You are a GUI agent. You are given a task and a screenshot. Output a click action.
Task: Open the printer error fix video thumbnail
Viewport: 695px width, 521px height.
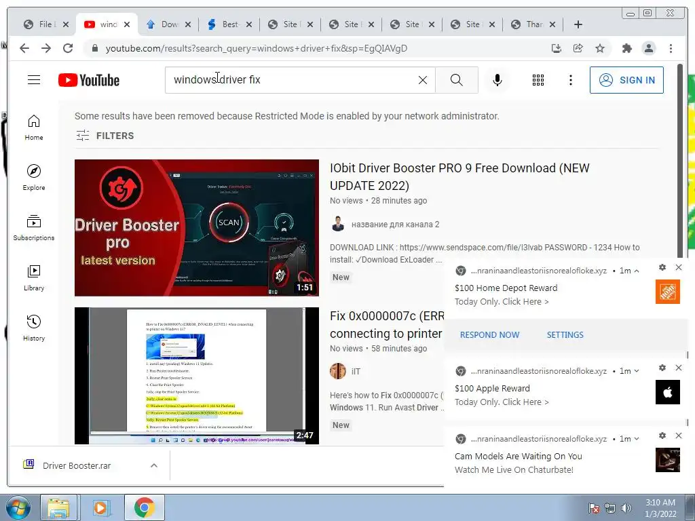point(197,376)
